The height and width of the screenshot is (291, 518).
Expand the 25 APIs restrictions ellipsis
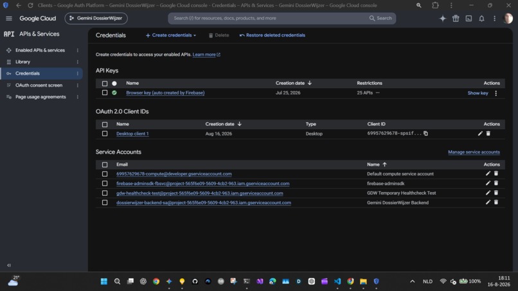[378, 93]
